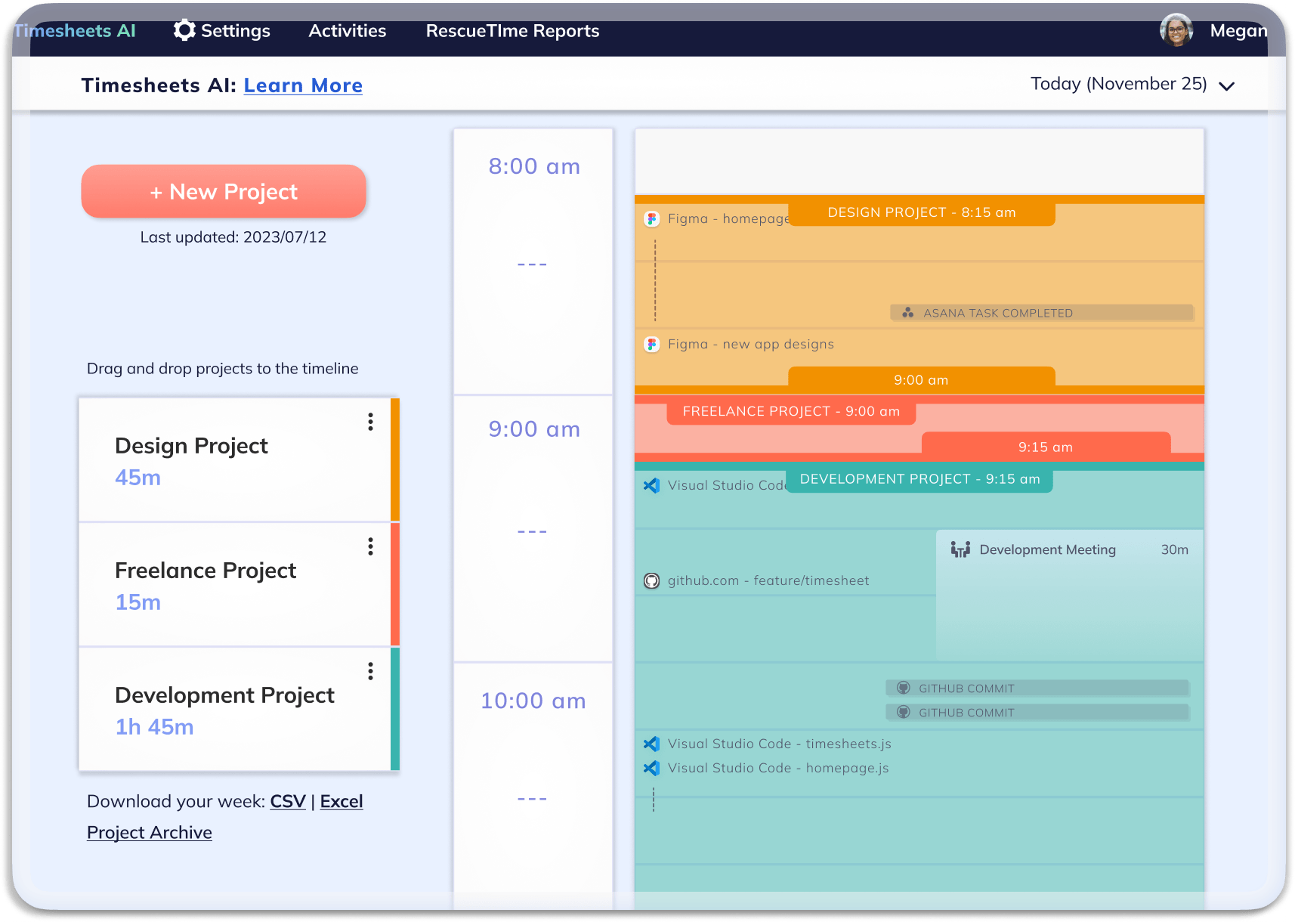Switch to the Activities section
Screen dimensions: 1295x922
click(347, 31)
